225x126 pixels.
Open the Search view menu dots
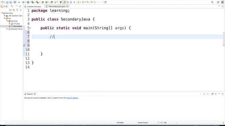(216, 94)
